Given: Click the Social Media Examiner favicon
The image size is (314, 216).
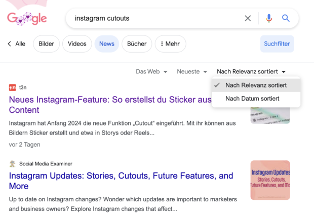Looking at the screenshot, I should (x=13, y=163).
